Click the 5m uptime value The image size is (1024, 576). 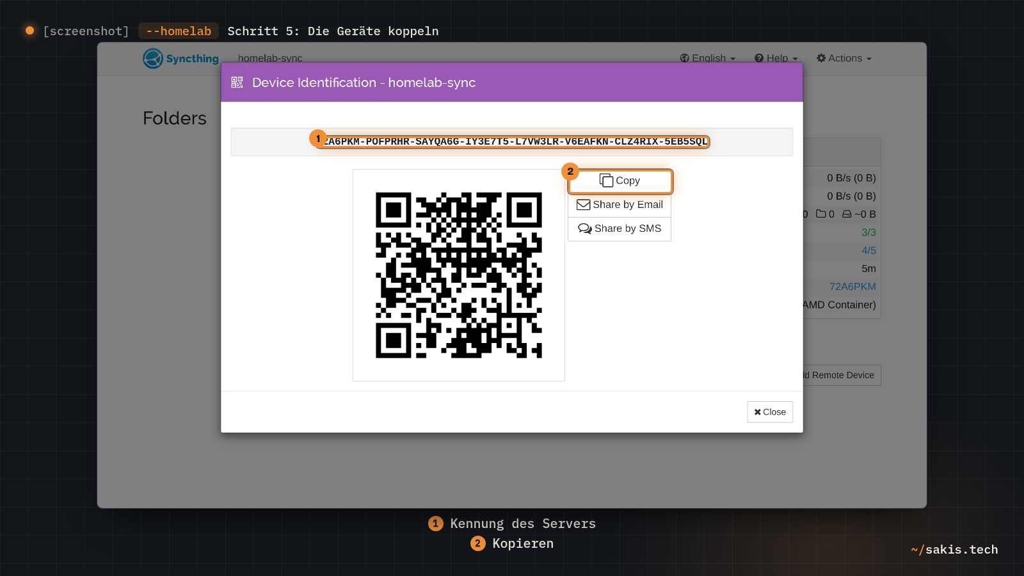click(x=868, y=269)
